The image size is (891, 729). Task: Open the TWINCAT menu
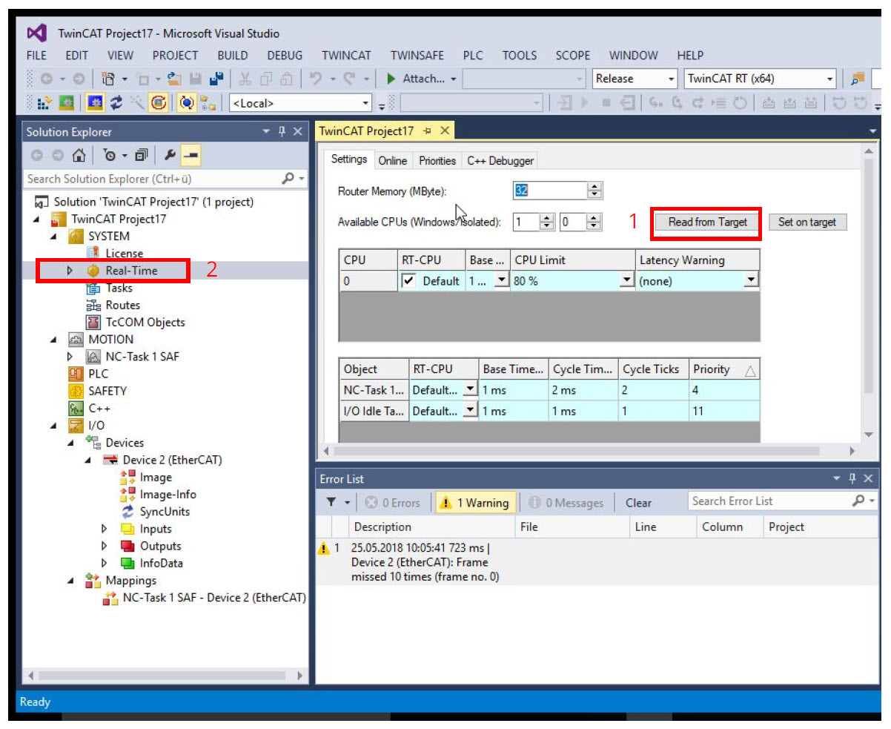[345, 56]
